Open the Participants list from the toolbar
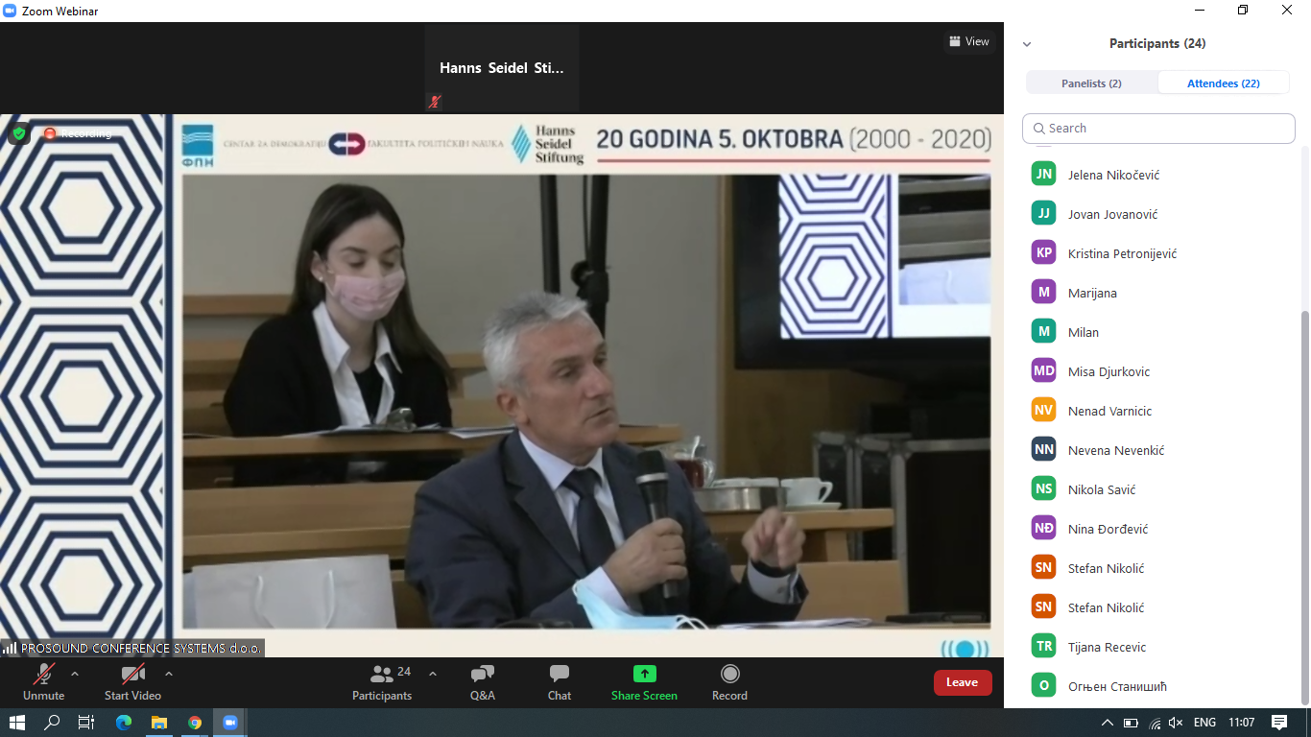This screenshot has width=1311, height=737. [382, 682]
